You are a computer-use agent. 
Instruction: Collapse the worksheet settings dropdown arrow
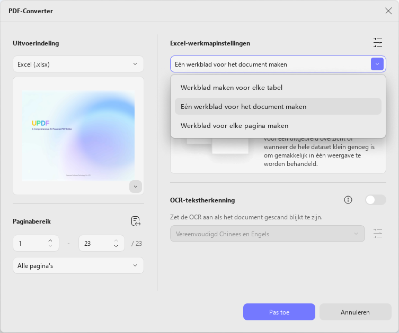[x=377, y=64]
